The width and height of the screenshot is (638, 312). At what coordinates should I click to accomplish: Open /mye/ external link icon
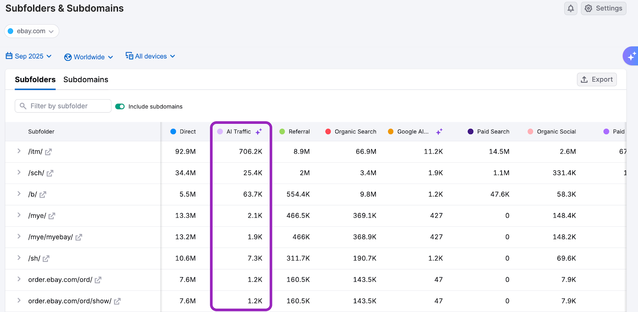tap(52, 216)
